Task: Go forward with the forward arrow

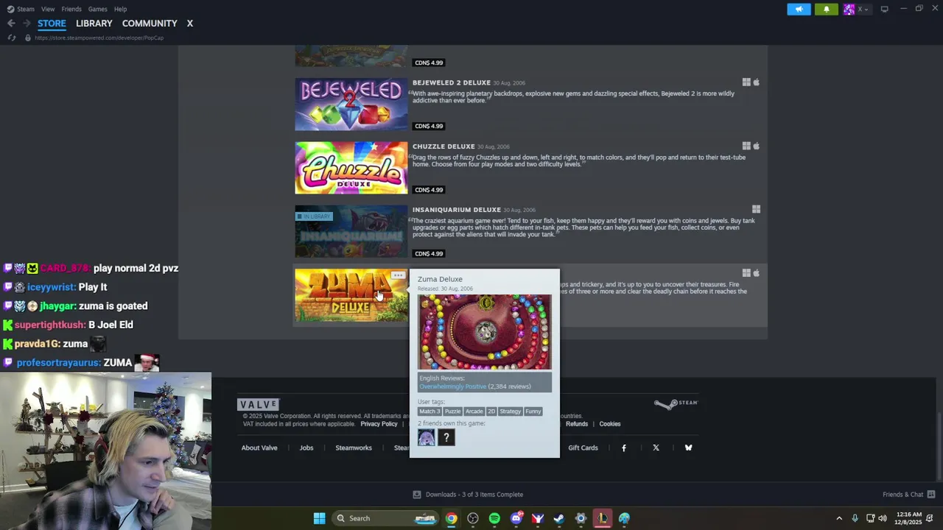Action: (27, 24)
